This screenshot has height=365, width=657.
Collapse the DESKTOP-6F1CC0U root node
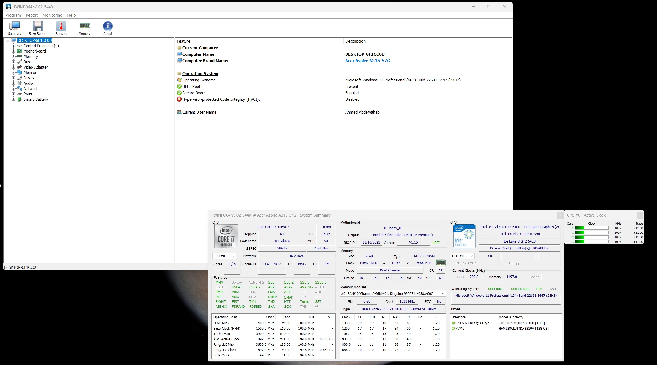point(7,40)
